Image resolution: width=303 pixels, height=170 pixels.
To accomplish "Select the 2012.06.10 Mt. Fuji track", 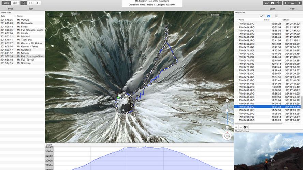I will 23,60.
